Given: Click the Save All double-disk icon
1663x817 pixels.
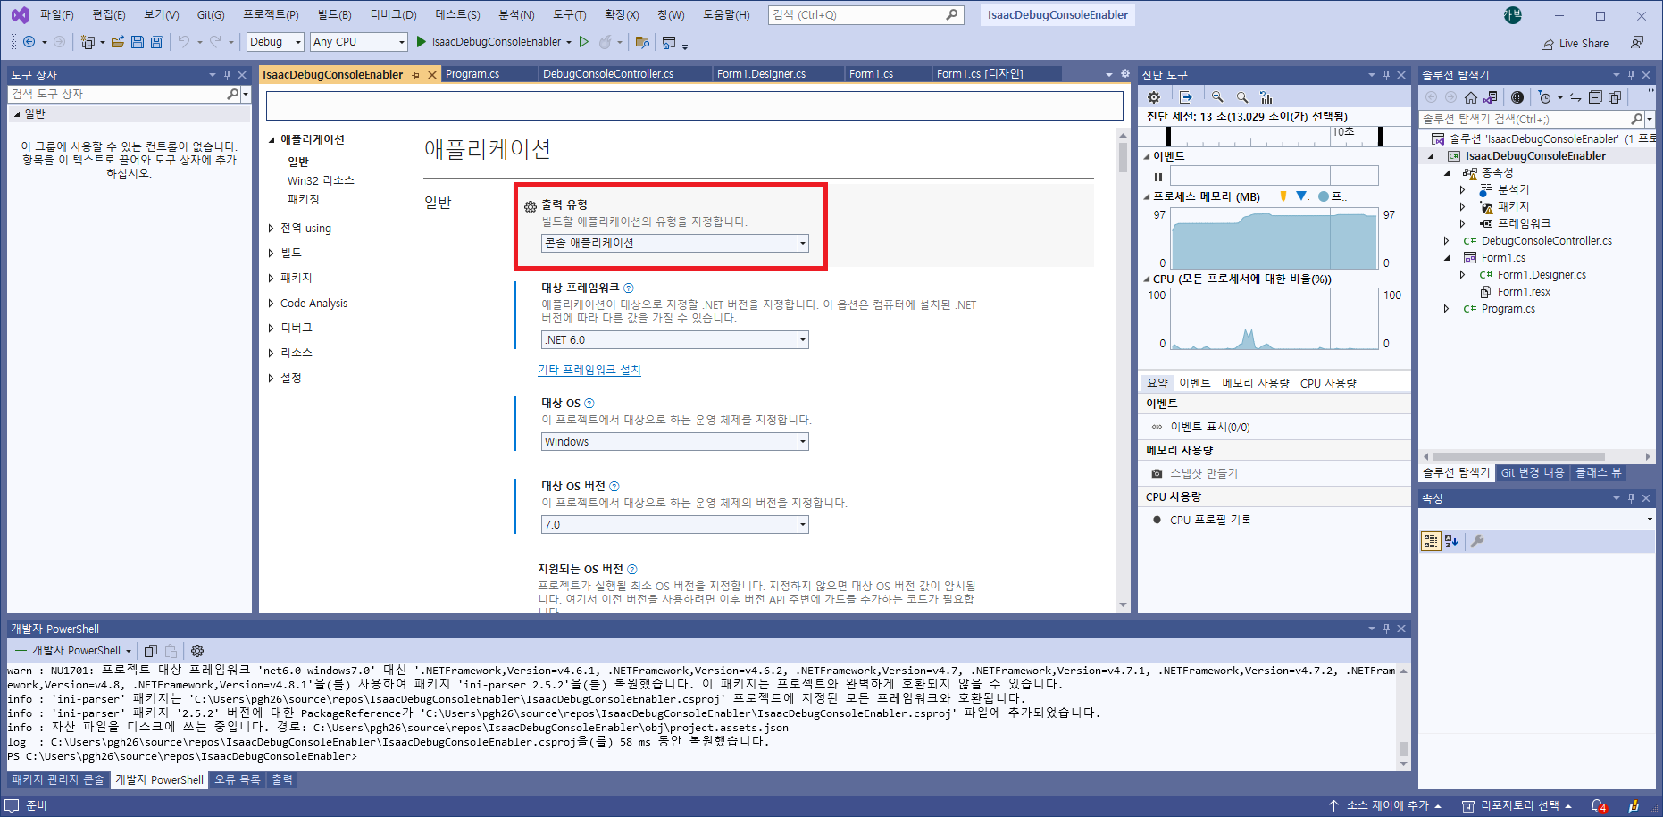Looking at the screenshot, I should click(x=156, y=42).
